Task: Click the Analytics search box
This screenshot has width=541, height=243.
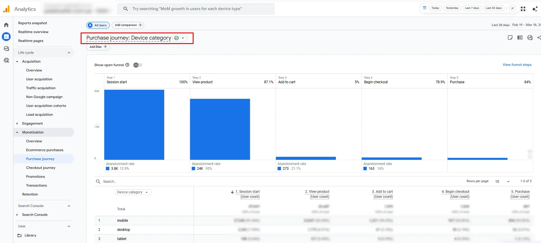Action: (x=196, y=9)
